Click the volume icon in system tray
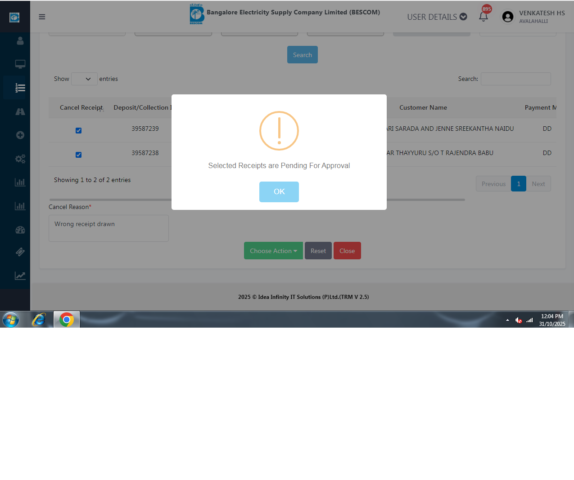The image size is (574, 480). click(519, 320)
